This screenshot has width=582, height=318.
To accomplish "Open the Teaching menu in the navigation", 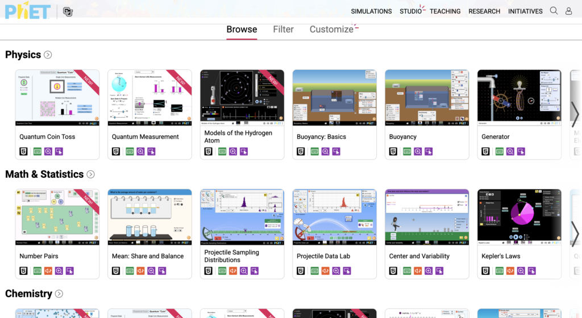I will tap(445, 11).
